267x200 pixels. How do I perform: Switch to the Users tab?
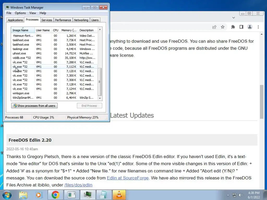click(95, 20)
